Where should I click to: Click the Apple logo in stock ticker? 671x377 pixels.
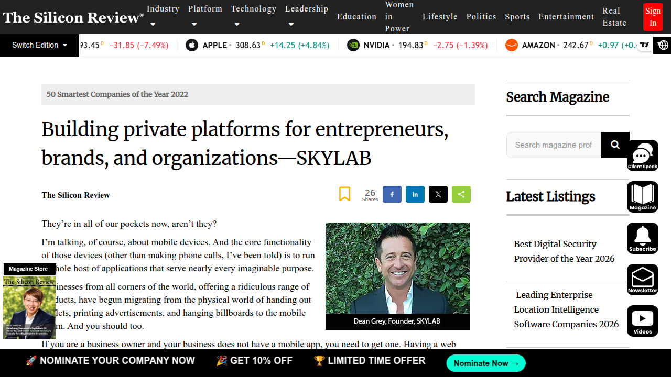coord(192,45)
